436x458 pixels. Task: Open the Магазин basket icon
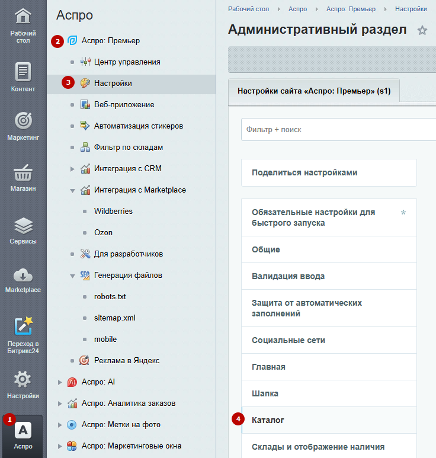[23, 172]
